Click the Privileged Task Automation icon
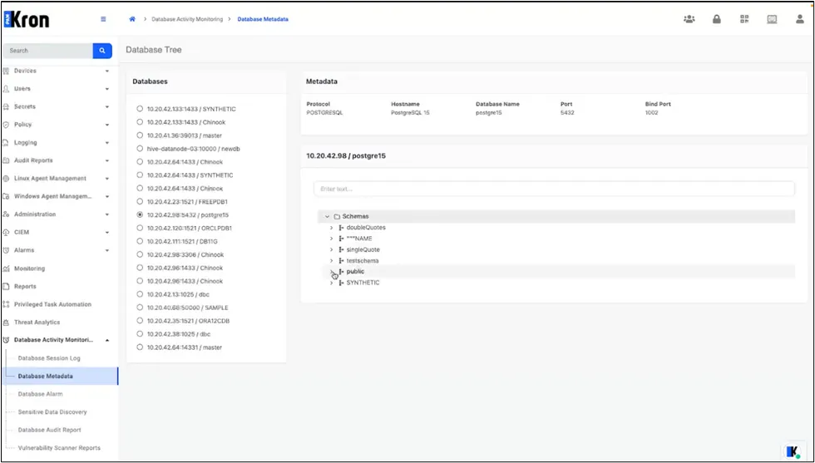Screen dimensions: 815x463 pyautogui.click(x=7, y=304)
